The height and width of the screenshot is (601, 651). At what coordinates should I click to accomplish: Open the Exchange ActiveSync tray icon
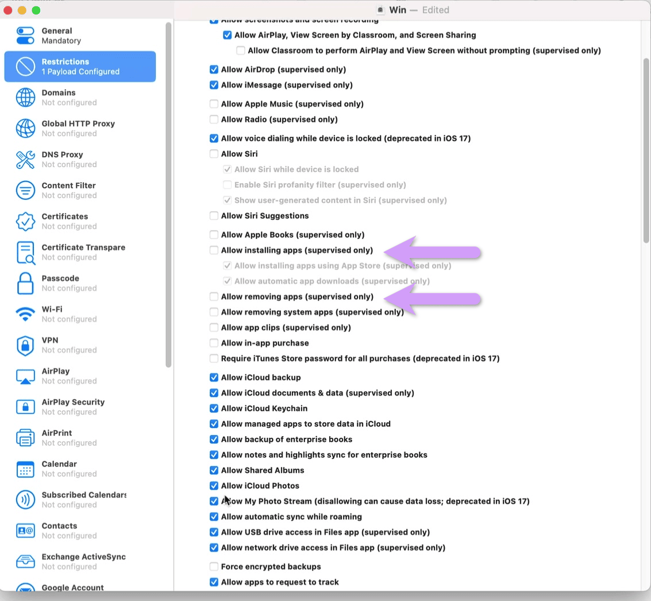click(25, 561)
